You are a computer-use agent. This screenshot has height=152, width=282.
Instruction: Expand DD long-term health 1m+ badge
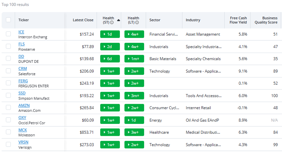[x=134, y=59]
